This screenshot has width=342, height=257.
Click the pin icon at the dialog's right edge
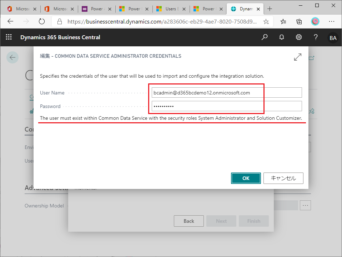click(x=312, y=111)
